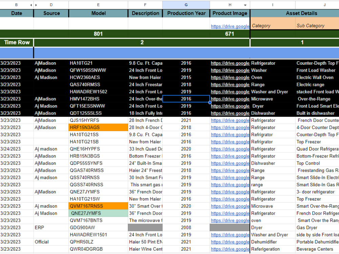The height and width of the screenshot is (254, 339).
Task: Open drive link for QJS15HYRFS row
Action: tap(230, 120)
